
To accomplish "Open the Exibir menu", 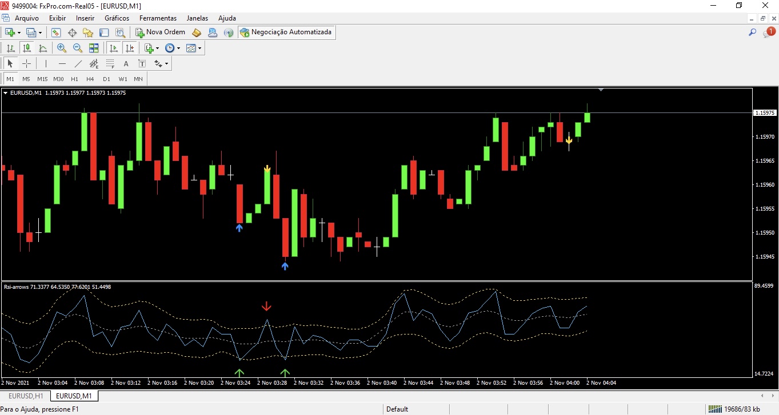I will point(57,18).
